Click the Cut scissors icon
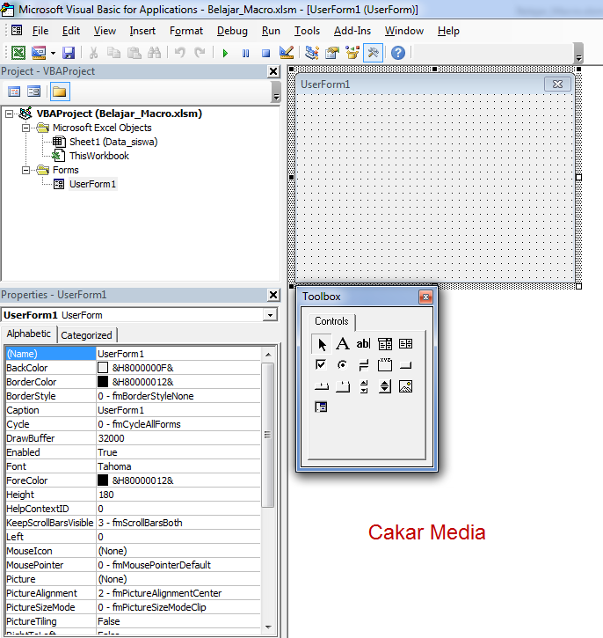The height and width of the screenshot is (638, 603). tap(93, 53)
